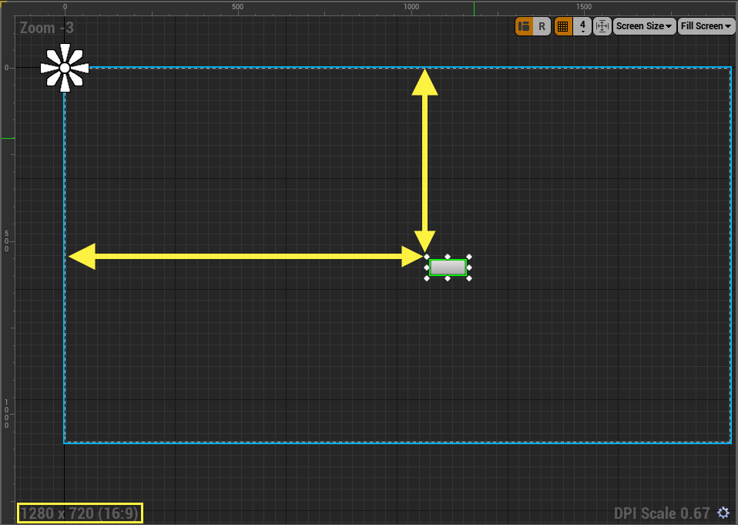738x525 pixels.
Task: Click the top-left resize handle of widget
Action: (x=427, y=257)
